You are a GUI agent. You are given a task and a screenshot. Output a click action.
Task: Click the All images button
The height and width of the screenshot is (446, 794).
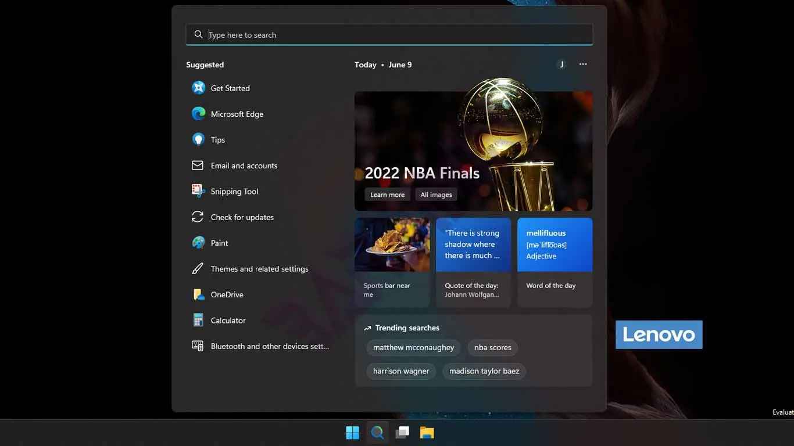[436, 195]
